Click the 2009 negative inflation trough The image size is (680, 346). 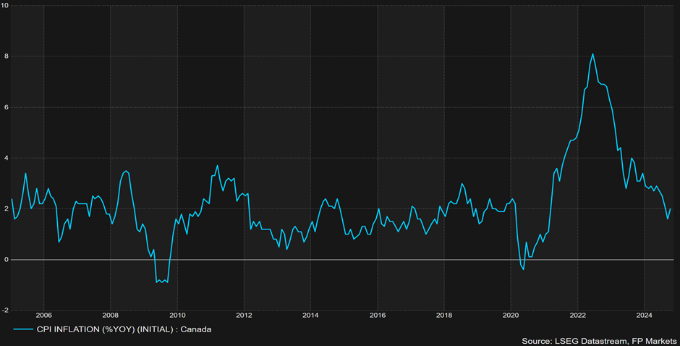click(x=158, y=282)
